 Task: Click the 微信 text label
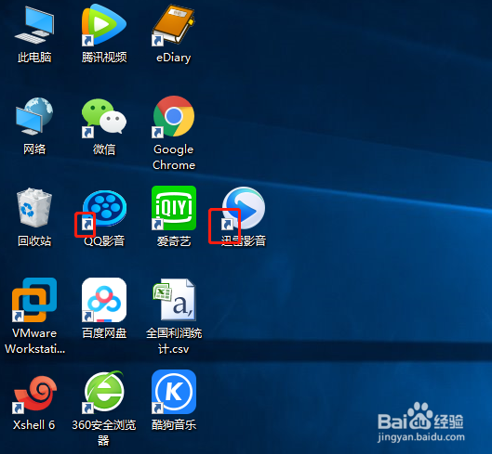[104, 149]
